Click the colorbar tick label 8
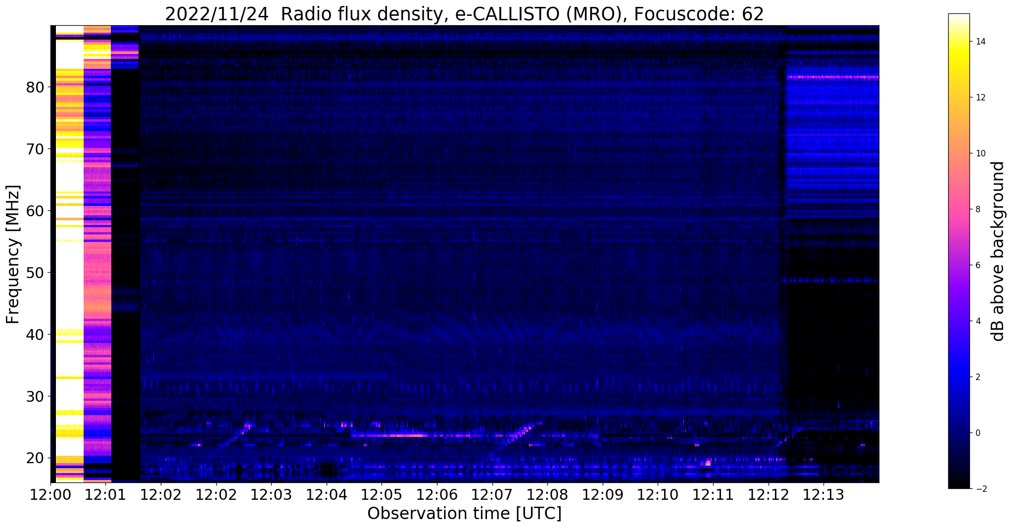This screenshot has height=528, width=1013. [x=977, y=209]
